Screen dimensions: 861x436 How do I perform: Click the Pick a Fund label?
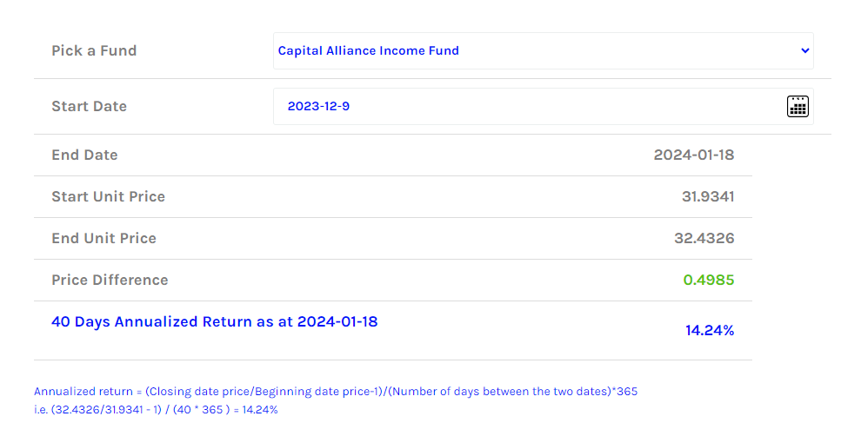click(94, 50)
